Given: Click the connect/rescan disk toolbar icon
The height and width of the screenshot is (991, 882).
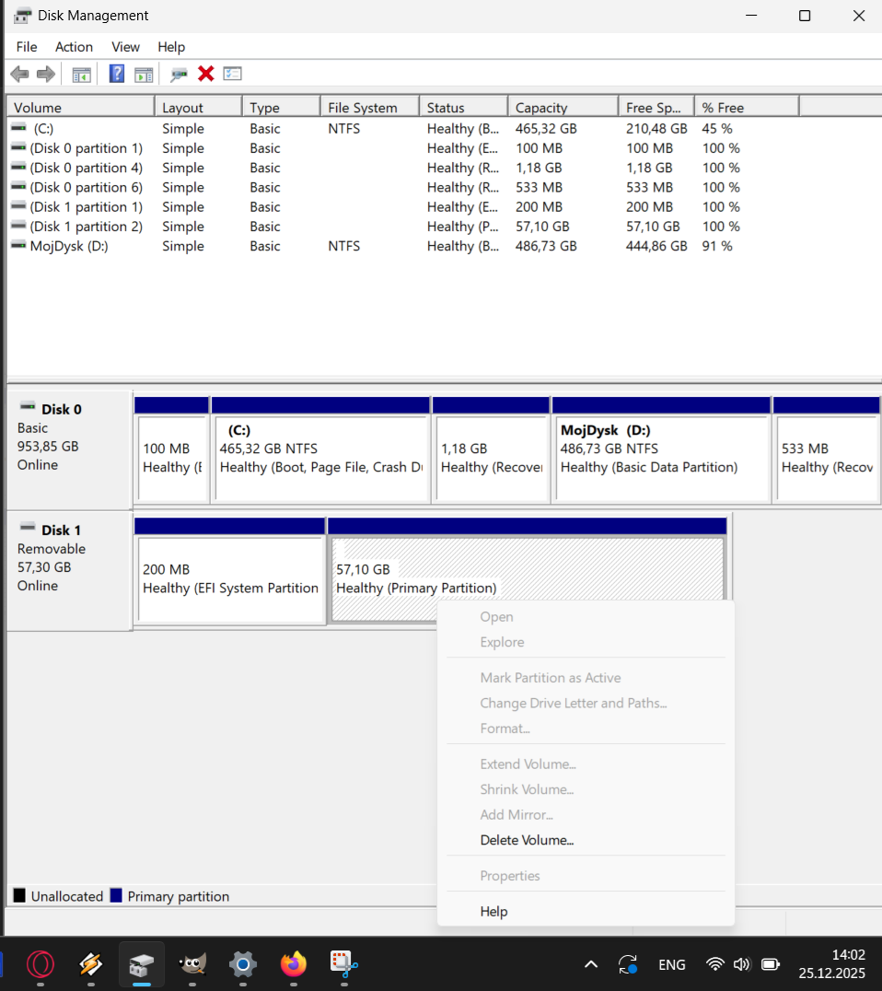Looking at the screenshot, I should (179, 75).
